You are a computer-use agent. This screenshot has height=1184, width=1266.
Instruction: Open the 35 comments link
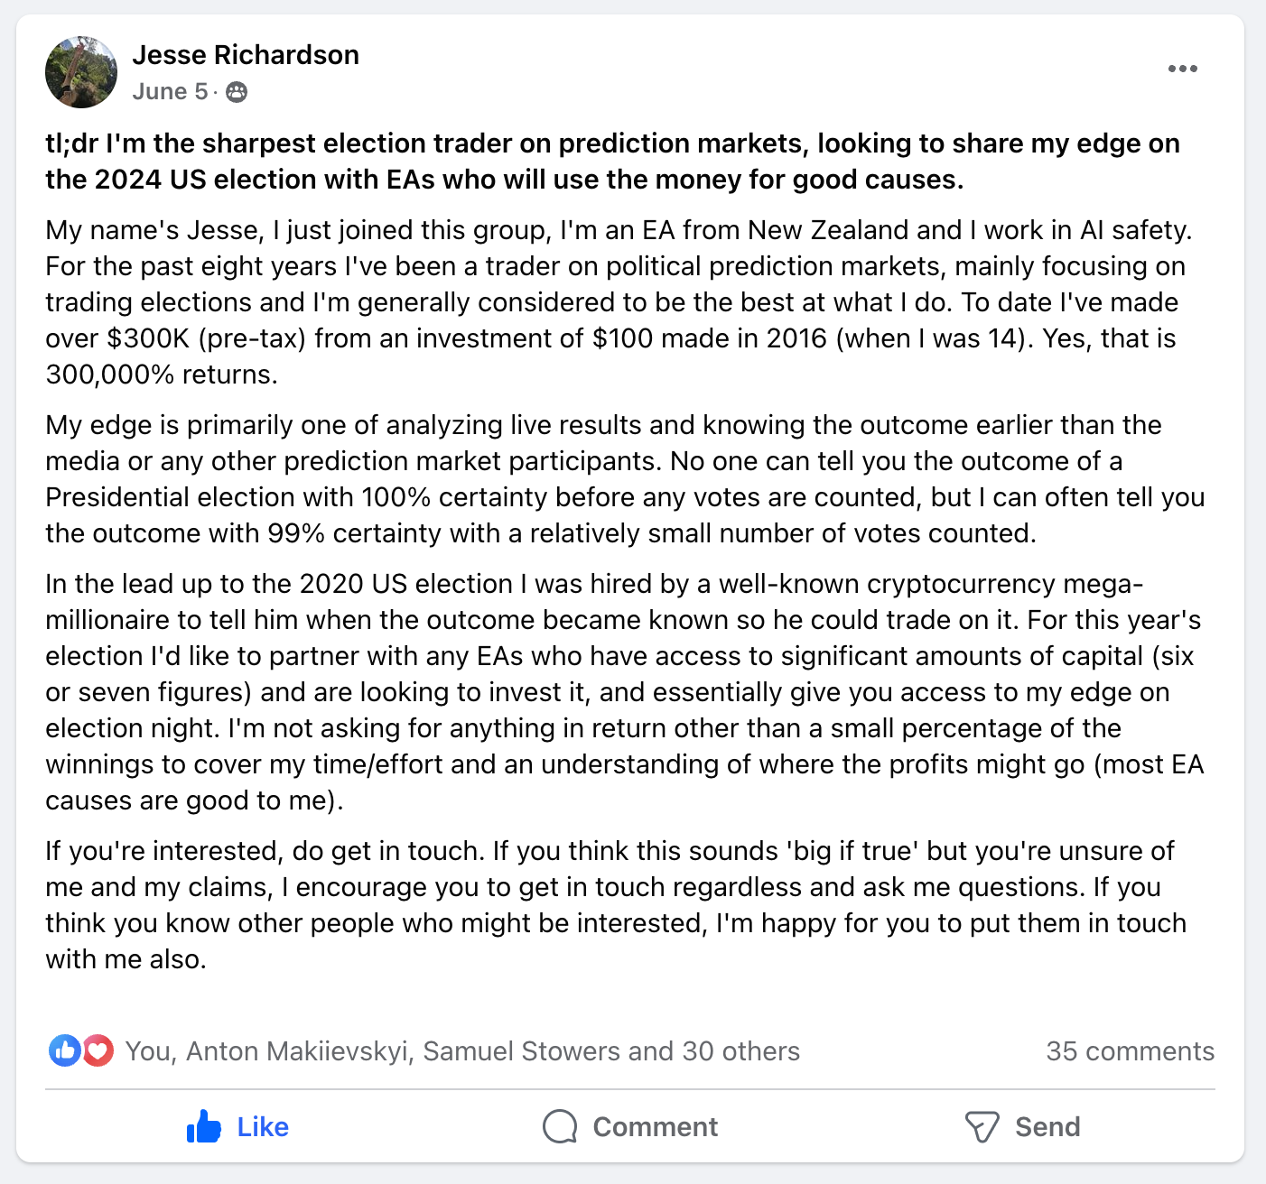[x=1130, y=1051]
